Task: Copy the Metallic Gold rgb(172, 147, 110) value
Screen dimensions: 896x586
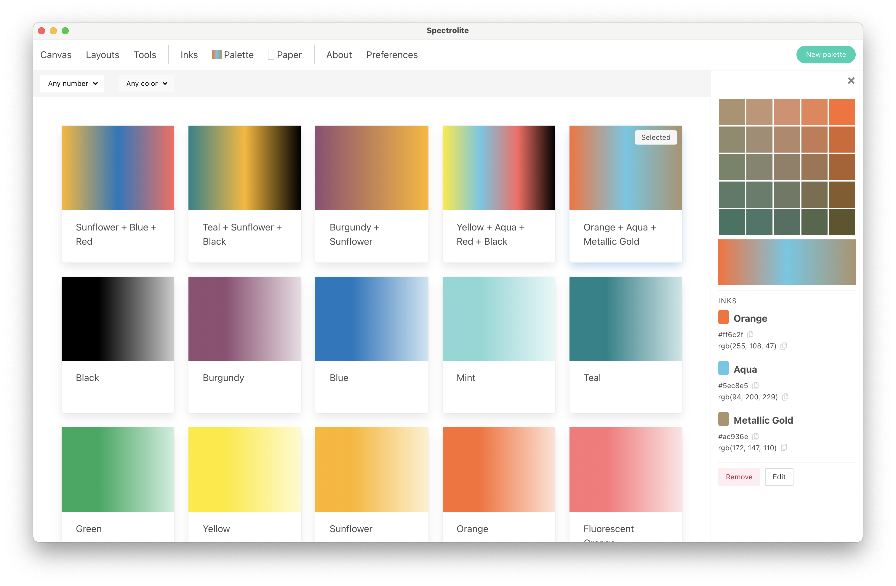Action: [x=784, y=447]
